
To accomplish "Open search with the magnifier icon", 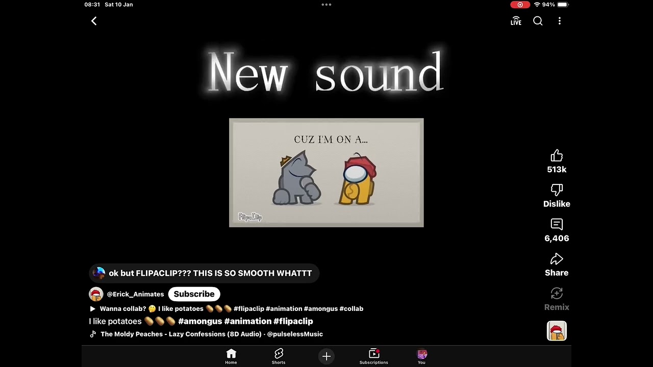I will tap(538, 21).
